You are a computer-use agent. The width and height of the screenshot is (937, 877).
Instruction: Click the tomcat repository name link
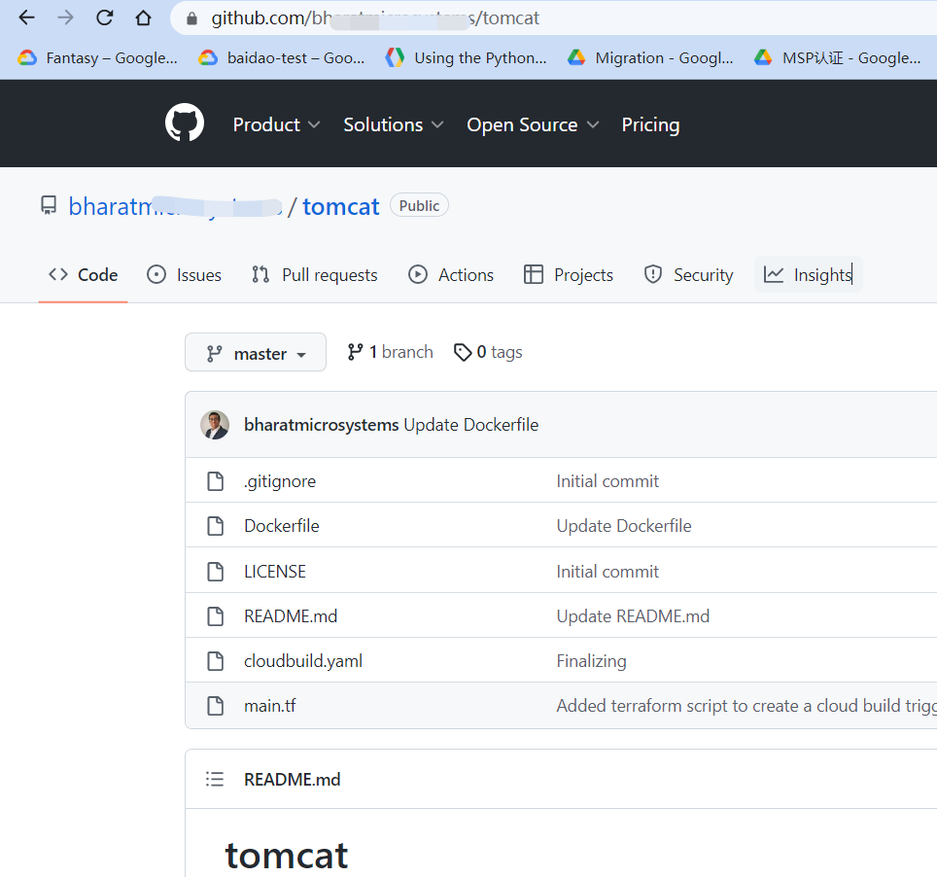click(340, 206)
